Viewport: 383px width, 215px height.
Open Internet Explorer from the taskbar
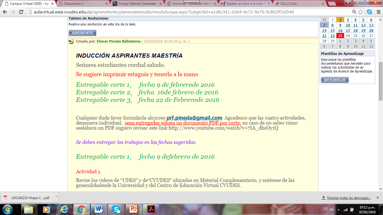pos(64,209)
